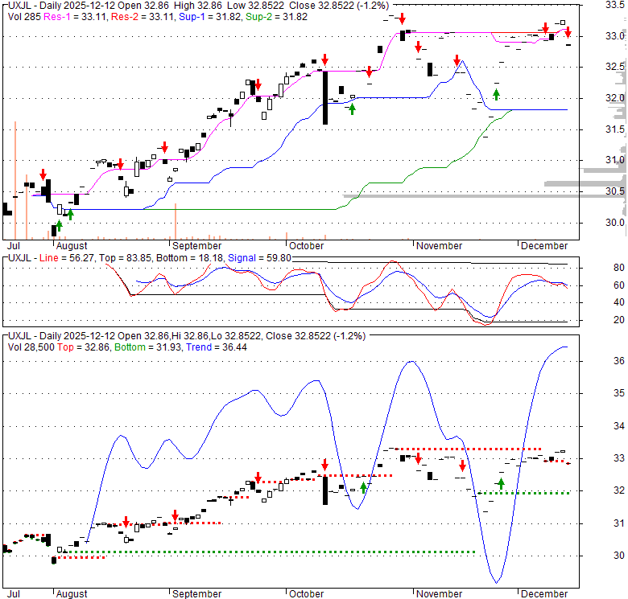Click the red arrow above the late October price peak
This screenshot has height=599, width=628.
coord(402,18)
